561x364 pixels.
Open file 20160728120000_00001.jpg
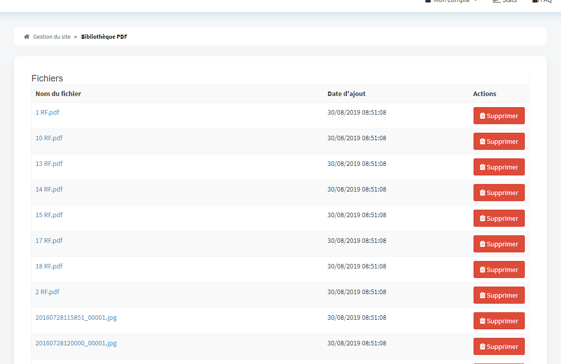coord(76,343)
